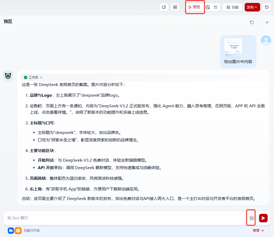The width and height of the screenshot is (274, 237).
Task: Click the 给出图片中内容 user message text
Action: tap(238, 62)
